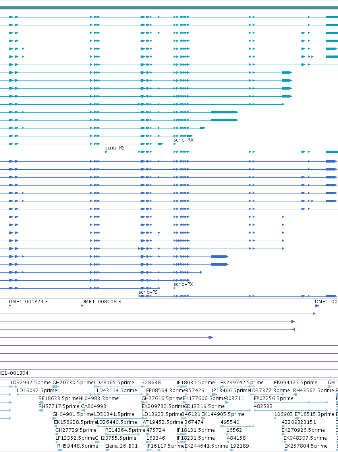Select EST LD37377.3prime

pos(270,390)
